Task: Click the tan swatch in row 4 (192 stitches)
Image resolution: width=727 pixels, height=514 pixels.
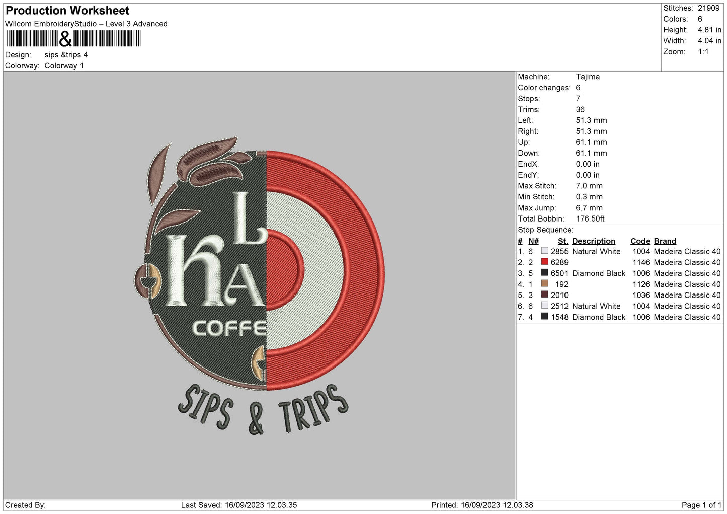Action: click(x=544, y=284)
